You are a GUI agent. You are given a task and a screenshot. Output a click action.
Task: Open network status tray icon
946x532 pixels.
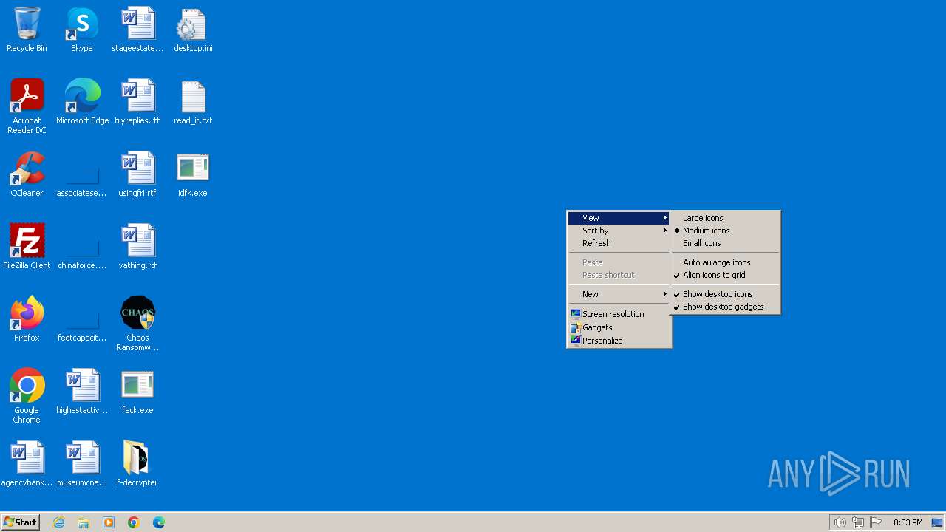point(858,522)
